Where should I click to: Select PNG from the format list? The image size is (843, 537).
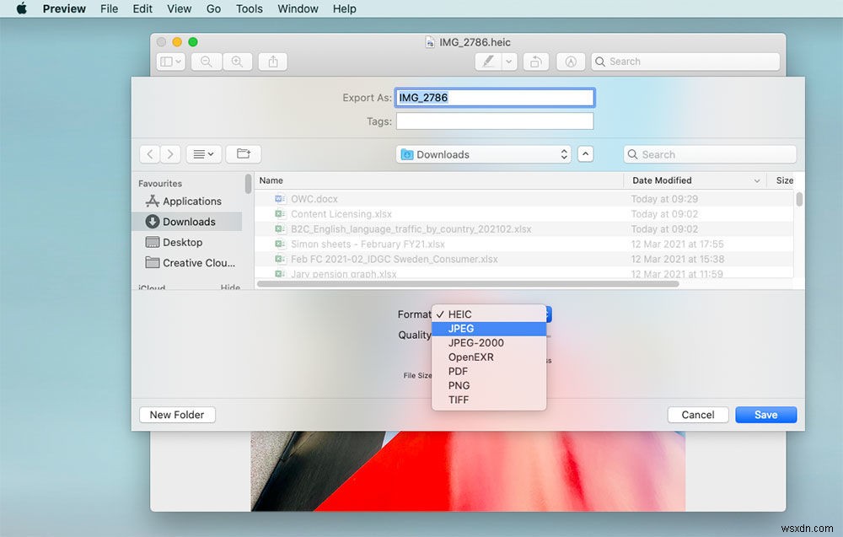[459, 385]
